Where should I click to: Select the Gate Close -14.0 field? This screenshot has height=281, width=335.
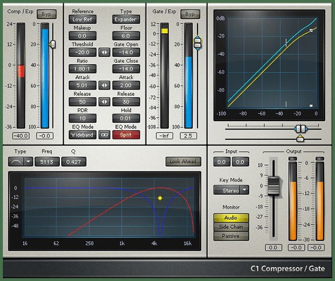pos(126,69)
